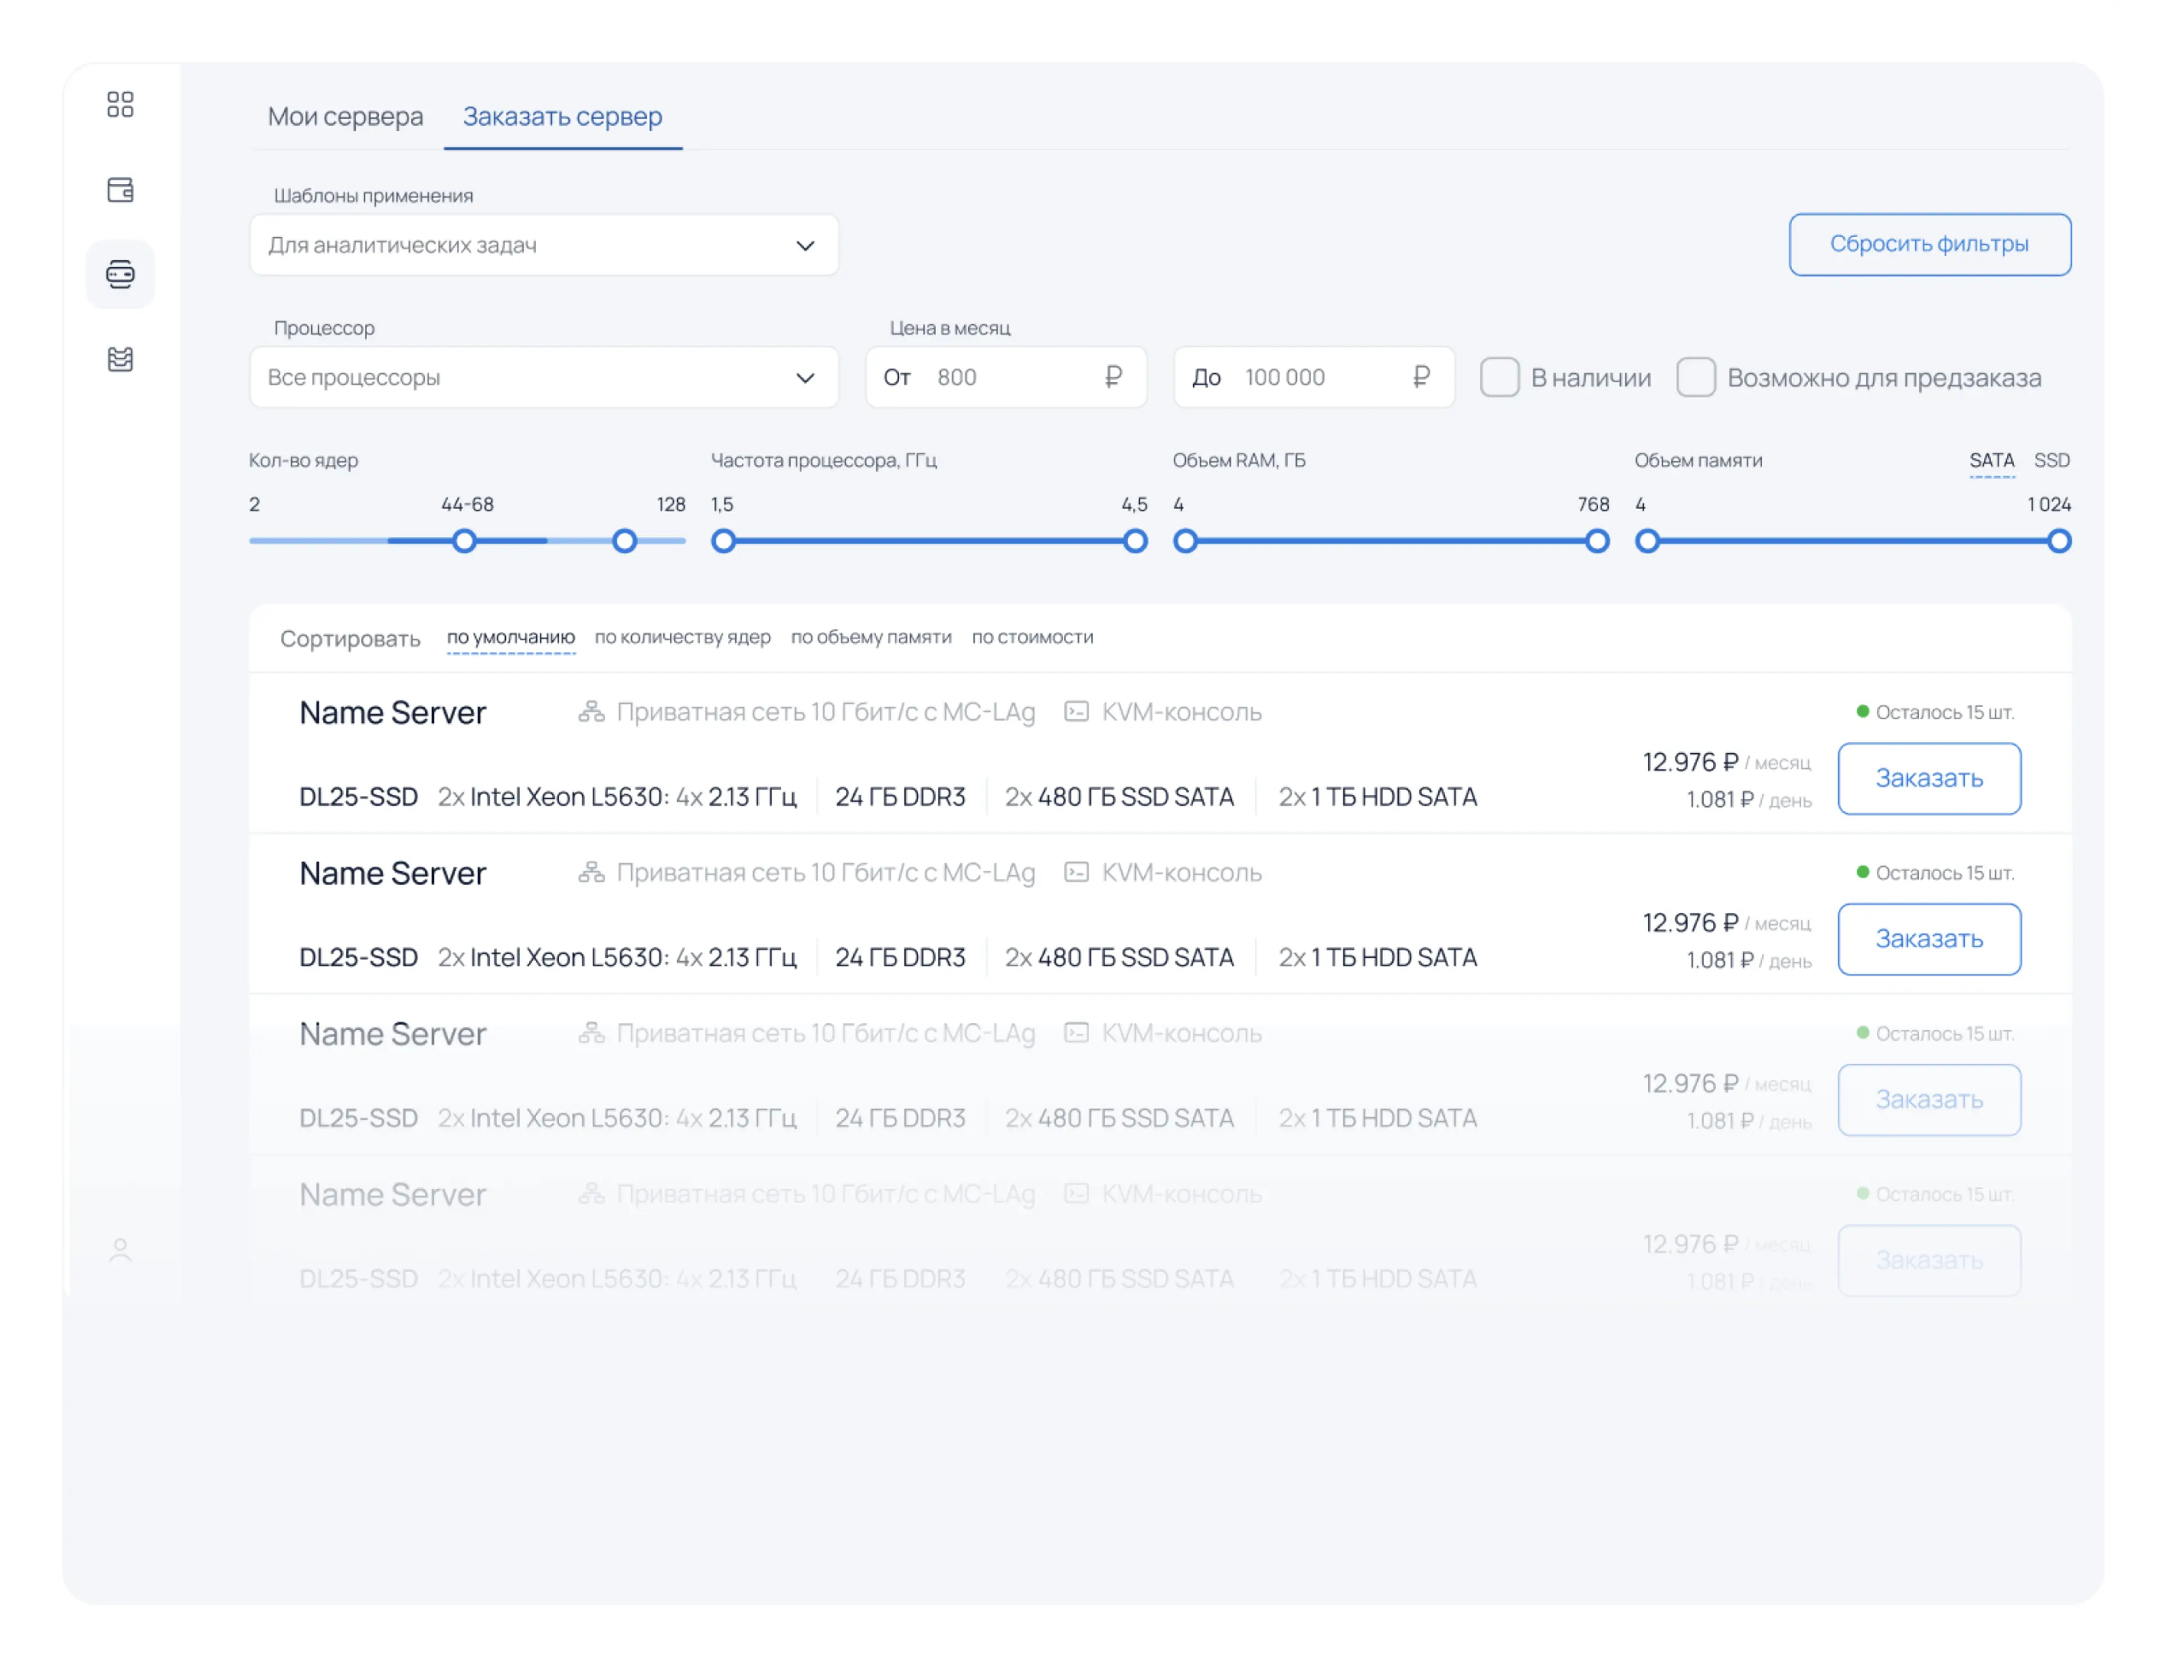
Task: Select the "Заказать сервер" tab
Action: point(562,116)
